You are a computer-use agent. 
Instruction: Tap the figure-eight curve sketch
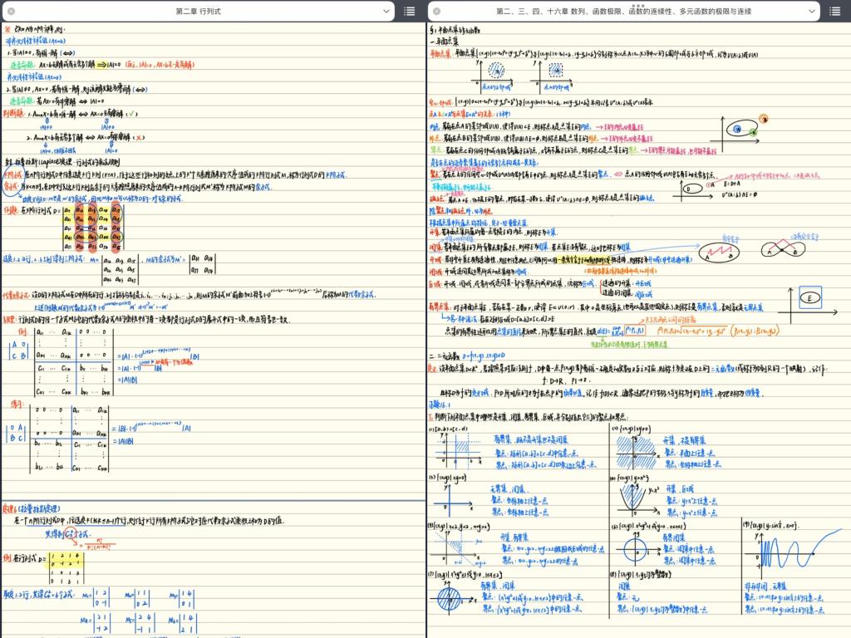pyautogui.click(x=786, y=250)
